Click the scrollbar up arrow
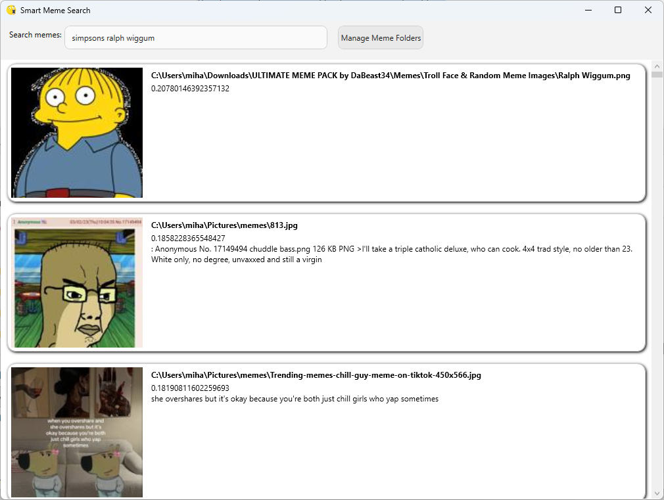The image size is (664, 500). [x=657, y=65]
